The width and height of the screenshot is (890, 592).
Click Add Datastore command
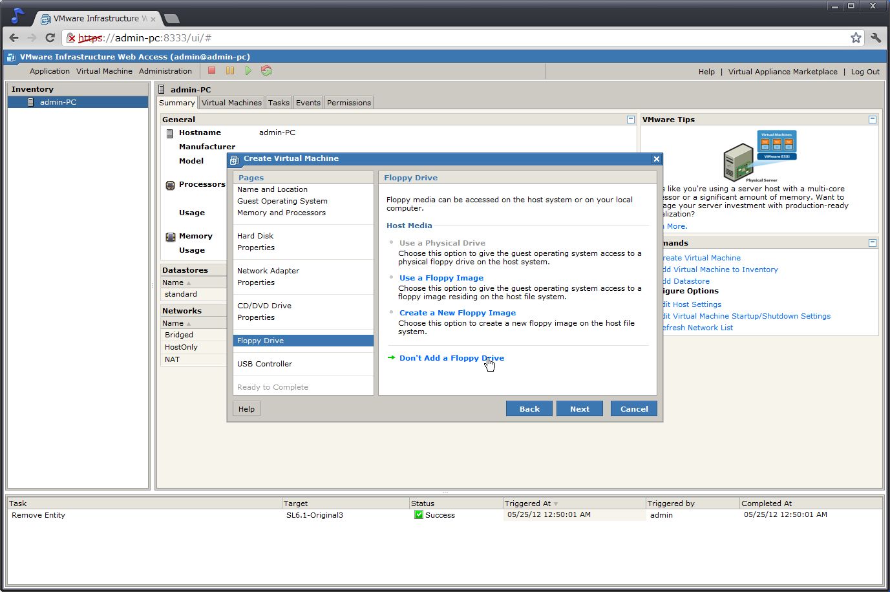686,281
